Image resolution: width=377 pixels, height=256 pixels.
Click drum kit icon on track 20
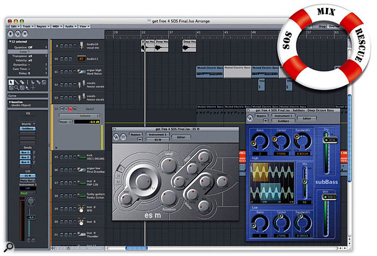pos(81,221)
